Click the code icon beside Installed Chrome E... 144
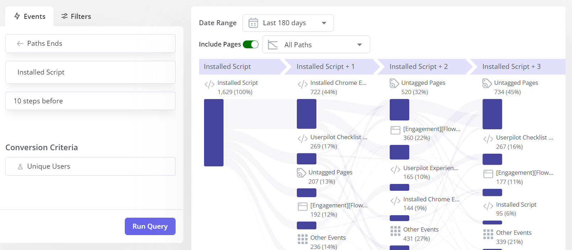572x250 pixels. (395, 201)
